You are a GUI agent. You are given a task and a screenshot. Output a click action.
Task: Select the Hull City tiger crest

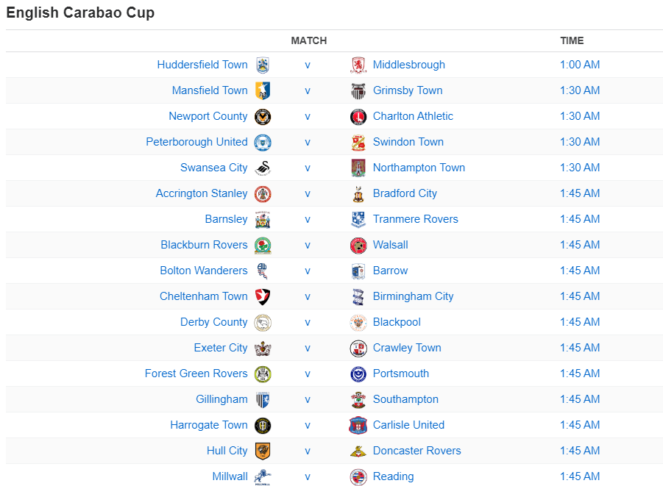coord(263,451)
